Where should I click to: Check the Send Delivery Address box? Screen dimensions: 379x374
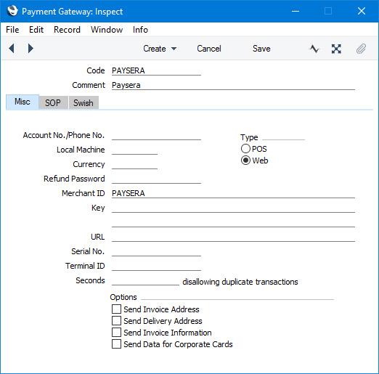116,321
